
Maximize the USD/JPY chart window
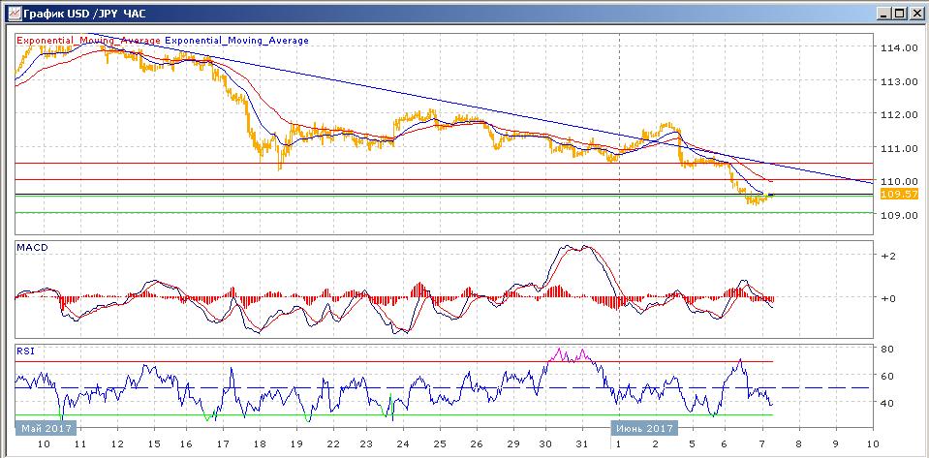(899, 13)
